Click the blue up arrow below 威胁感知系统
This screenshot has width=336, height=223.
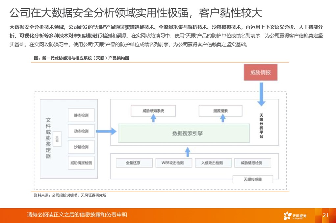click(153, 119)
